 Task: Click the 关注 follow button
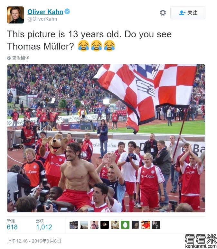pos(188,13)
